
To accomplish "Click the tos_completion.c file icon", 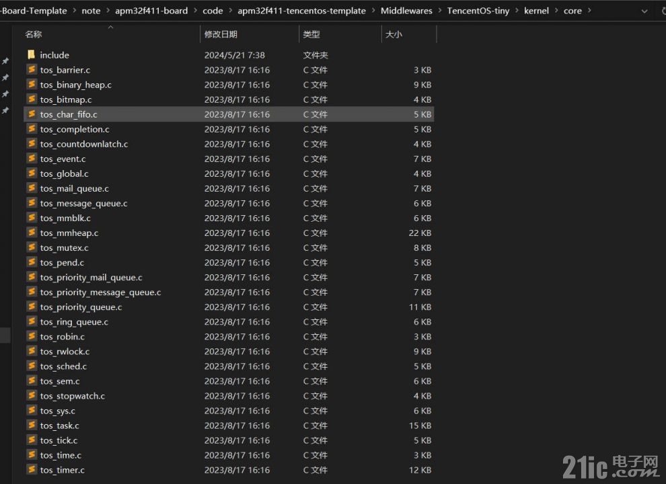I will click(32, 128).
